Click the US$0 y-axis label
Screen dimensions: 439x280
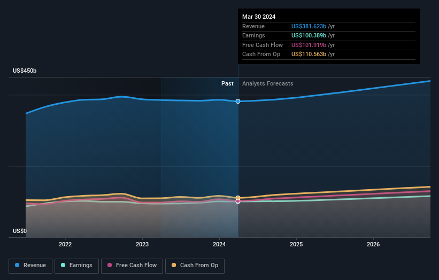pos(20,231)
